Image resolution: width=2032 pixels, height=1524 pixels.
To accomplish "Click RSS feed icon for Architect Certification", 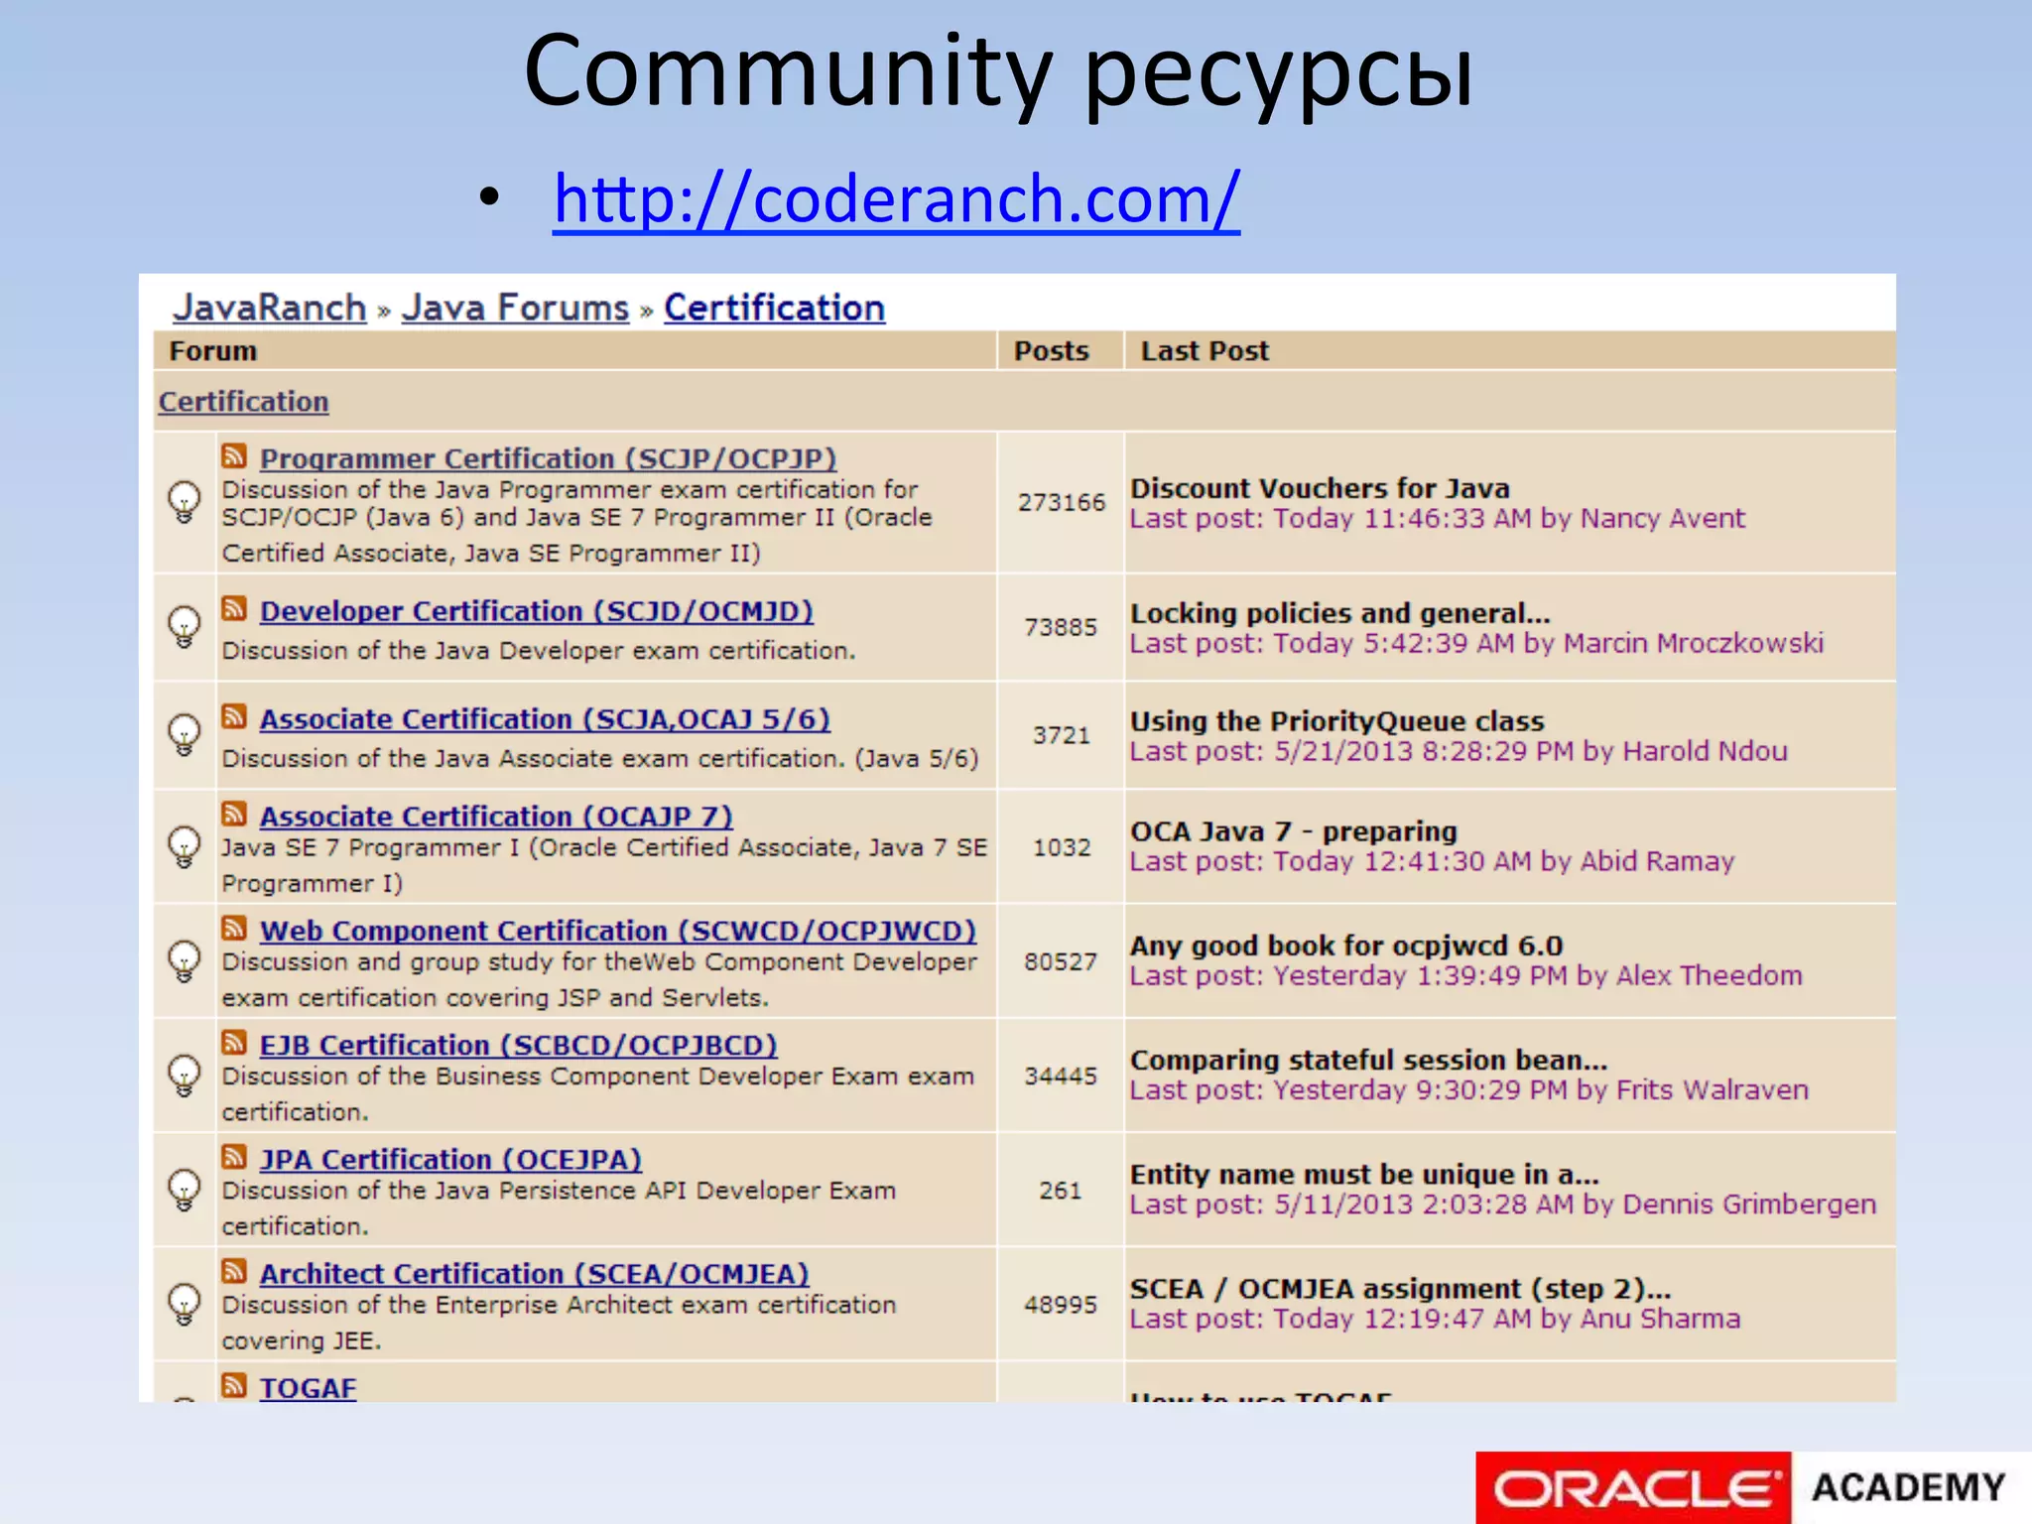I will (x=234, y=1271).
